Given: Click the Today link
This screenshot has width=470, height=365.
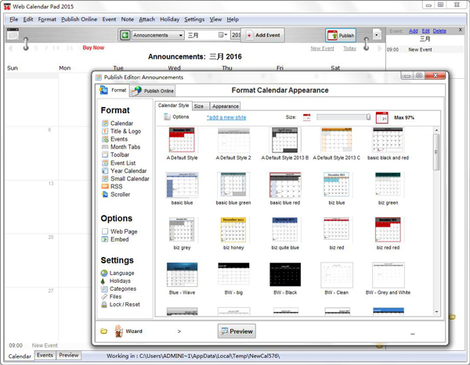Looking at the screenshot, I should pos(349,48).
